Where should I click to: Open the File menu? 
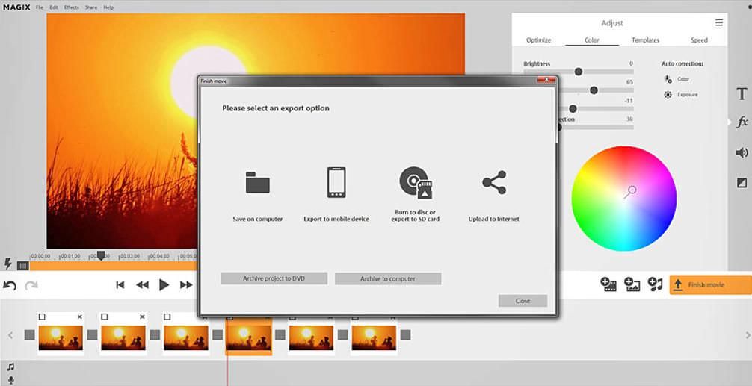(40, 7)
